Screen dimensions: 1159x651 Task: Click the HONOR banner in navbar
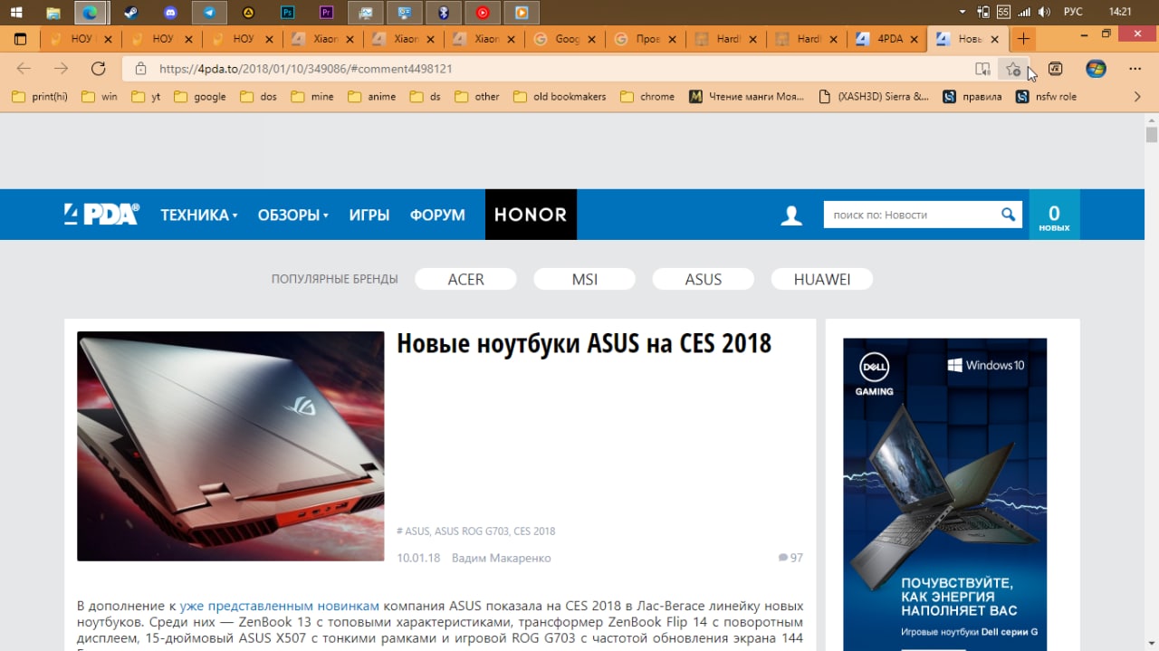click(531, 215)
